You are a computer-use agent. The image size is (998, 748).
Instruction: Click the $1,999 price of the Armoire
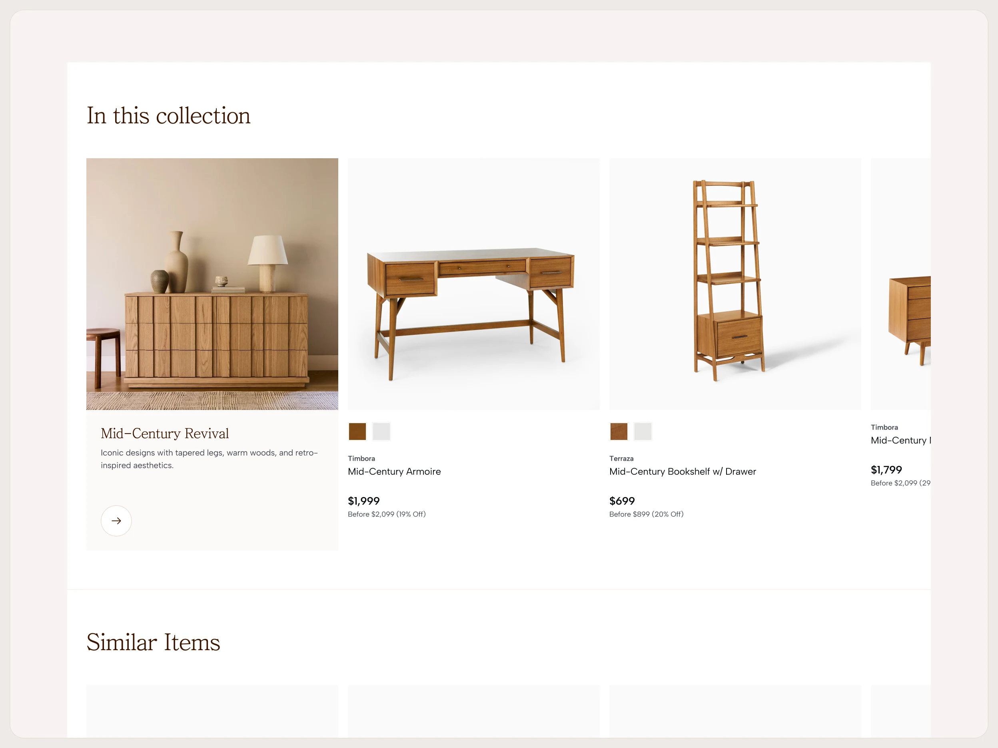[x=363, y=501]
